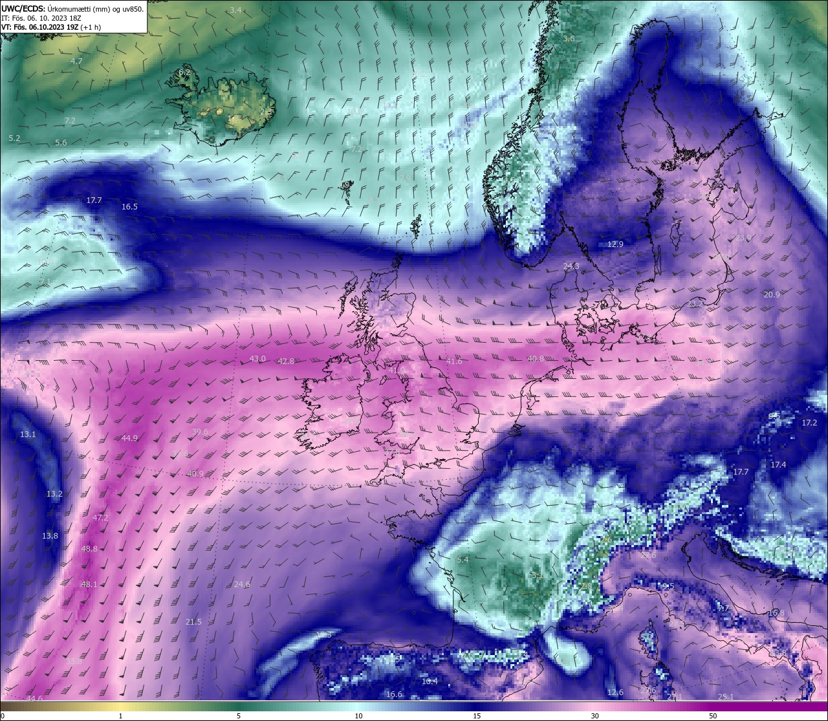Click the value 25.1 in the bottom right corner
This screenshot has height=721, width=828.
[726, 697]
